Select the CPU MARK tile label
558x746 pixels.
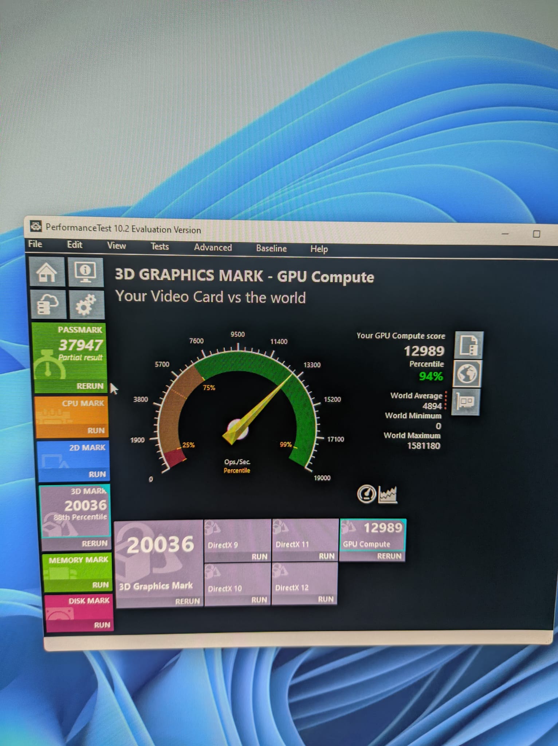pyautogui.click(x=83, y=403)
